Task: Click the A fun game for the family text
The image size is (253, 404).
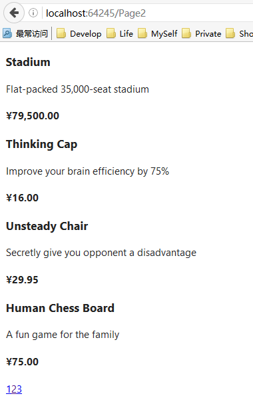Action: [x=63, y=335]
